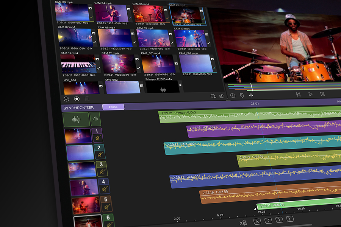The height and width of the screenshot is (227, 341).
Task: Close the Synchronizer panel
Action: pyautogui.click(x=113, y=107)
